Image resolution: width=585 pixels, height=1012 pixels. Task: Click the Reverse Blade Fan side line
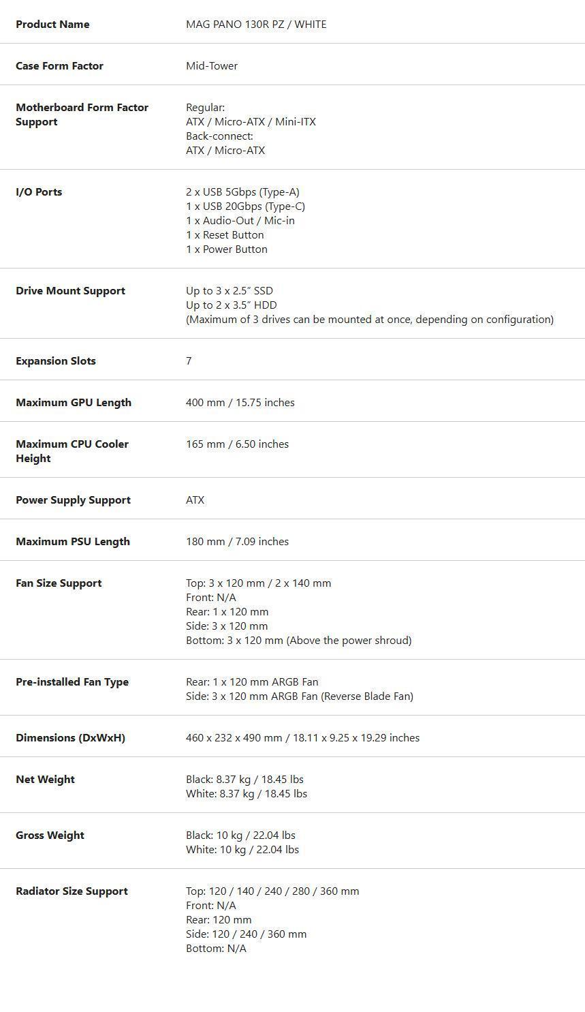[x=299, y=696]
